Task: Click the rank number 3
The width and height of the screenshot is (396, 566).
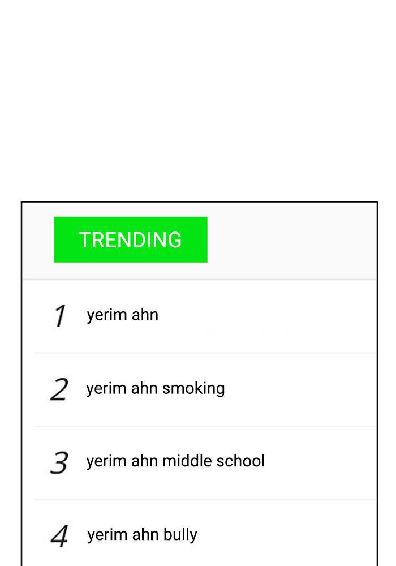Action: pos(59,462)
